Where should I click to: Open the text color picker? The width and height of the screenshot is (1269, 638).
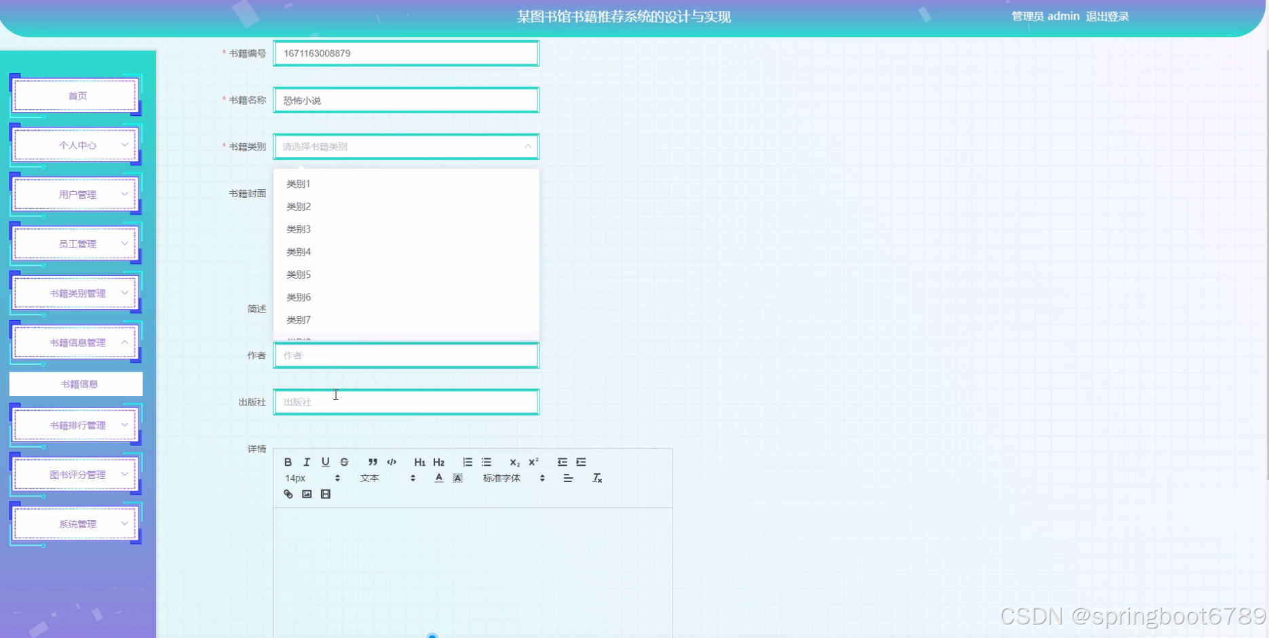[439, 478]
